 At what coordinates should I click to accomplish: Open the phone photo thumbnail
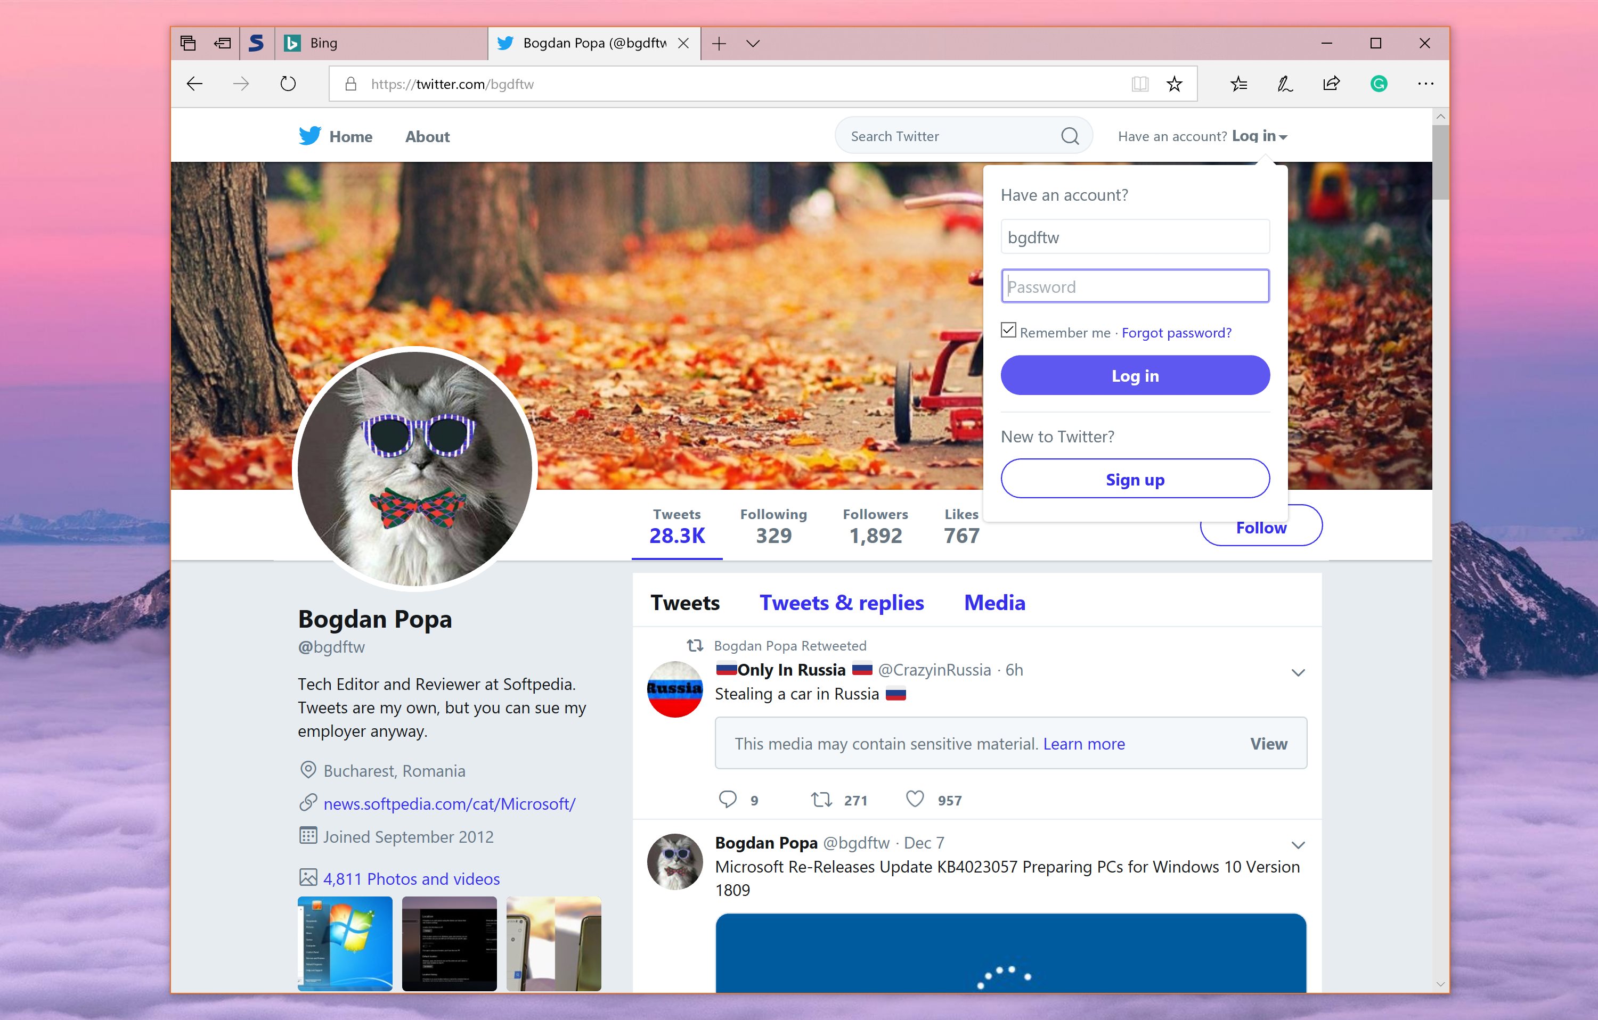pos(553,944)
